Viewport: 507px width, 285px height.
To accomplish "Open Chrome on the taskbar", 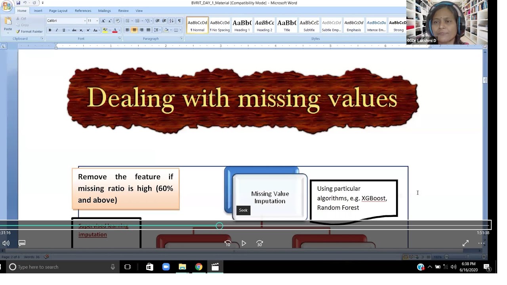I will pyautogui.click(x=199, y=267).
